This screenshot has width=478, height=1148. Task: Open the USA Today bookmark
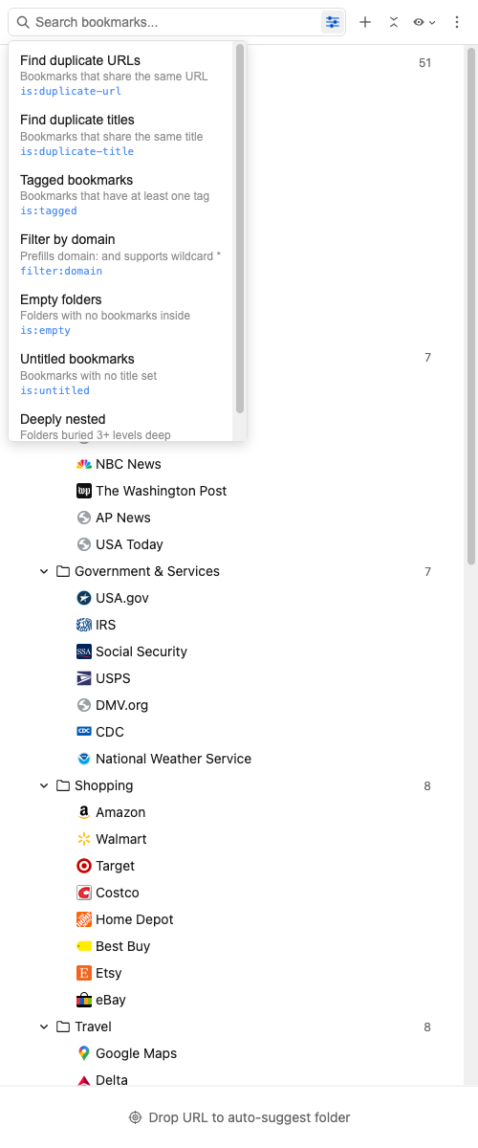pos(119,544)
